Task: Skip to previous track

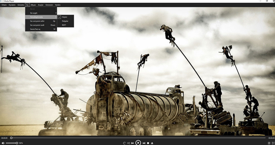Action: point(132,143)
